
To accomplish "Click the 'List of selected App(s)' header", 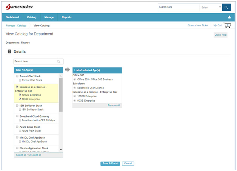I will click(97, 70).
